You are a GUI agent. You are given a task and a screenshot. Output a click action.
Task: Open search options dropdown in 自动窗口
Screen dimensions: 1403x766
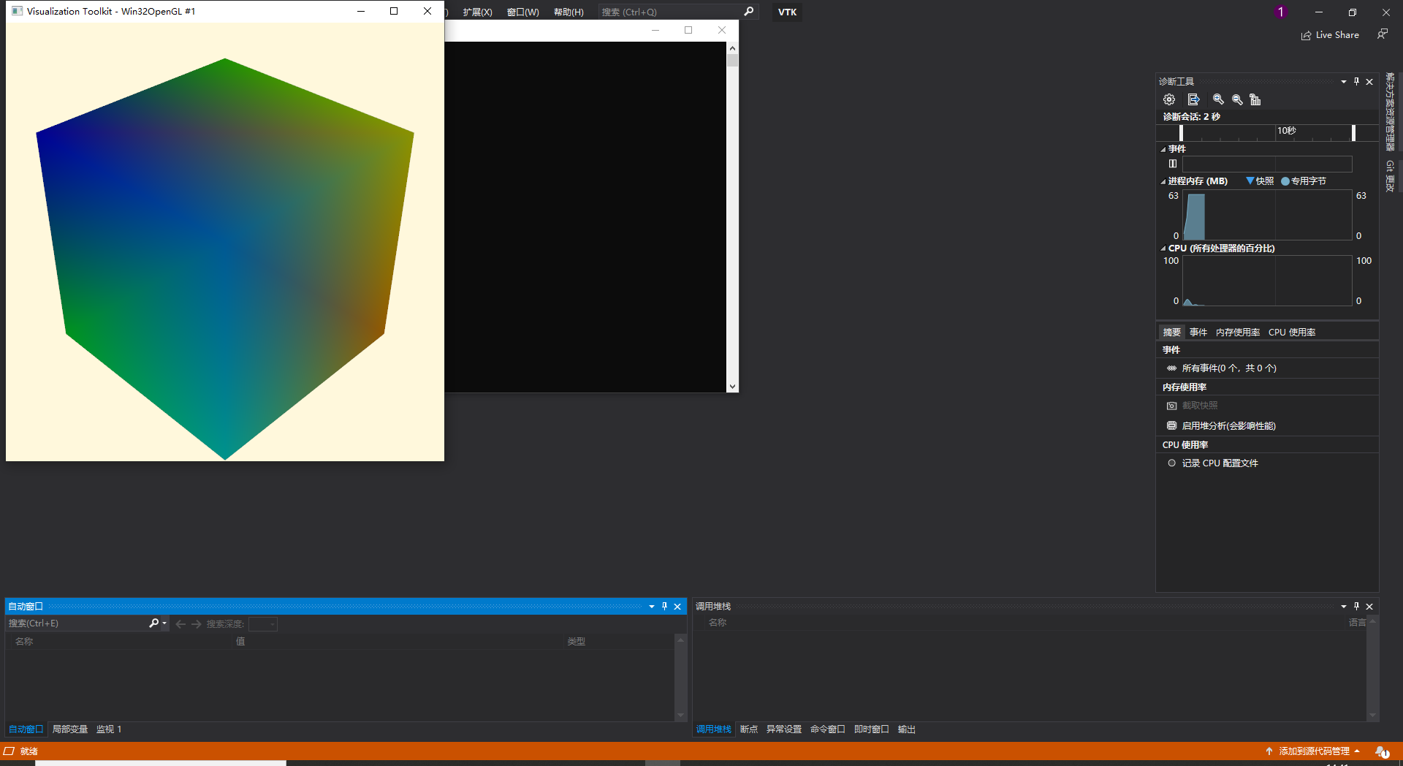tap(164, 623)
